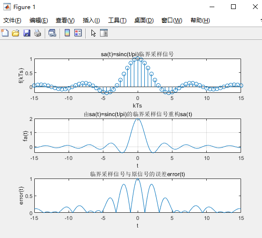Click the peak of the reconstructed fa(t) curve
The width and height of the screenshot is (262, 238).
[138, 119]
